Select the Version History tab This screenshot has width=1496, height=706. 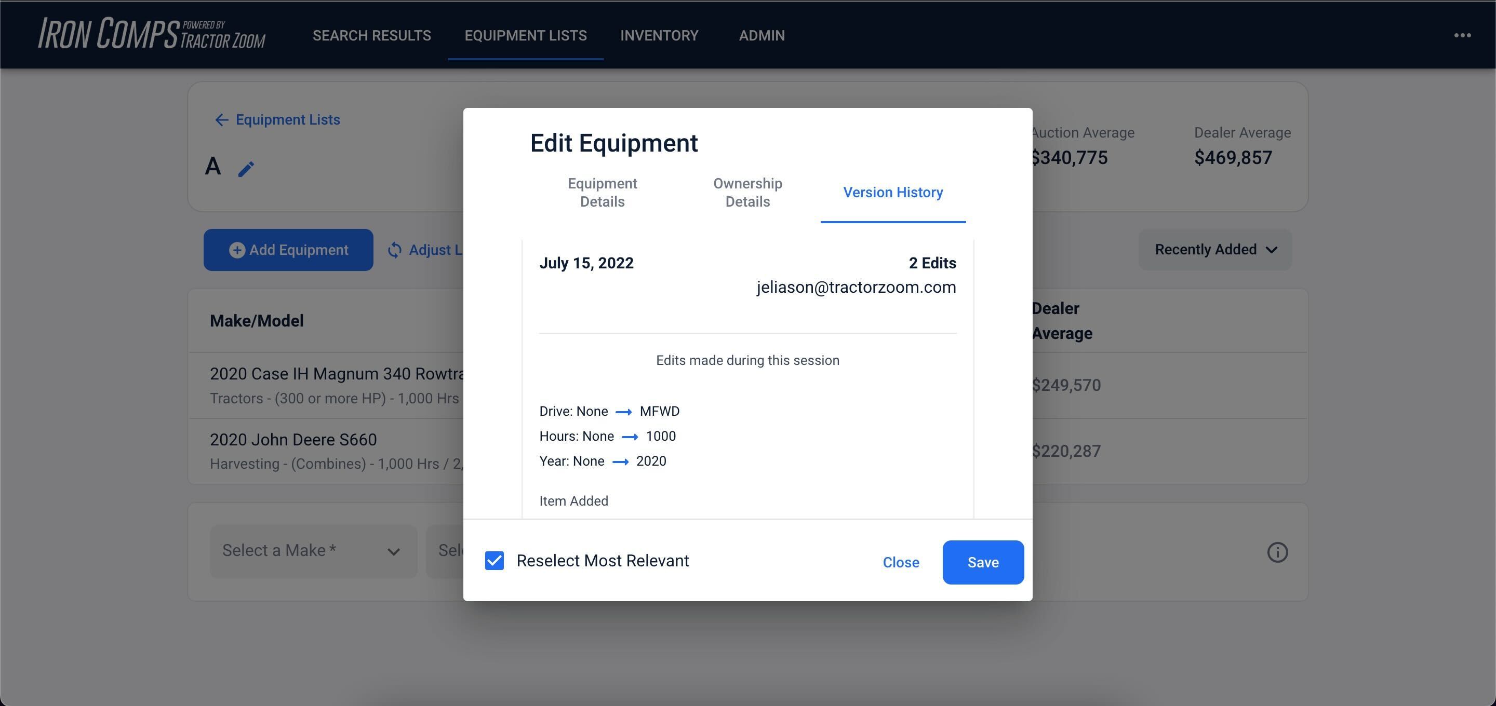pyautogui.click(x=892, y=192)
